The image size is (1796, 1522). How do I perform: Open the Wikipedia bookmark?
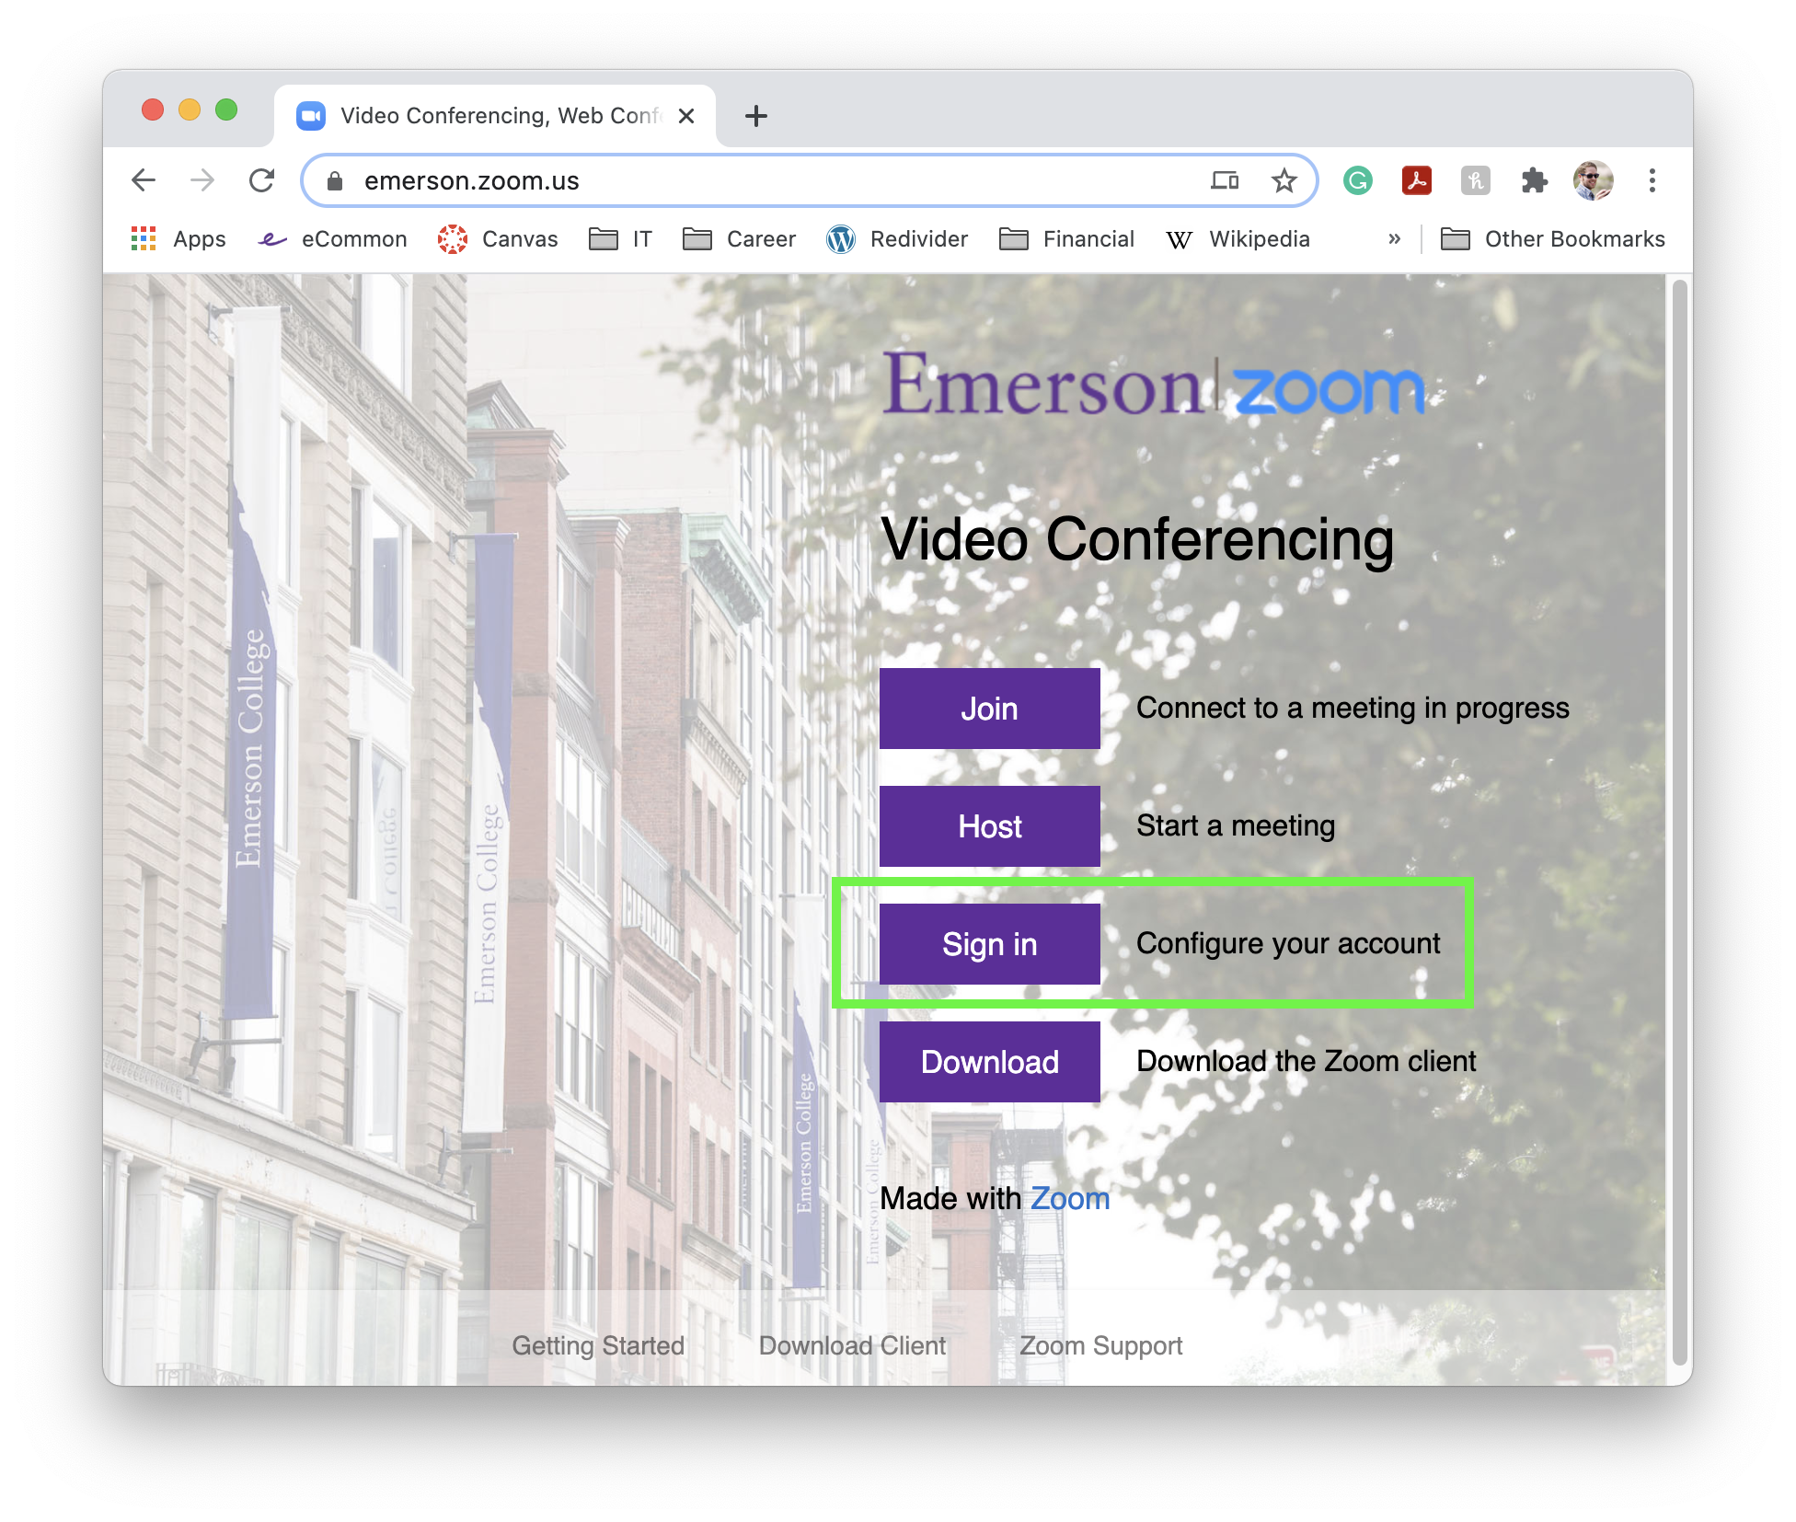1238,239
